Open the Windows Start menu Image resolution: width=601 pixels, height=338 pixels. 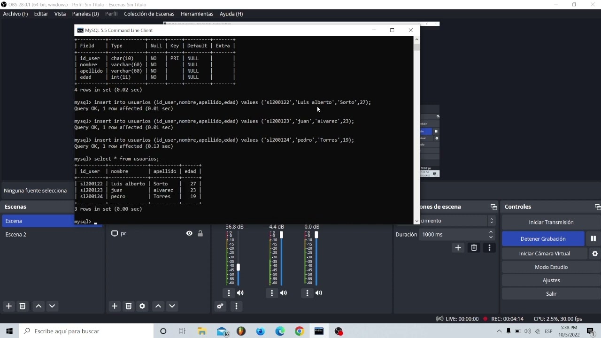9,331
